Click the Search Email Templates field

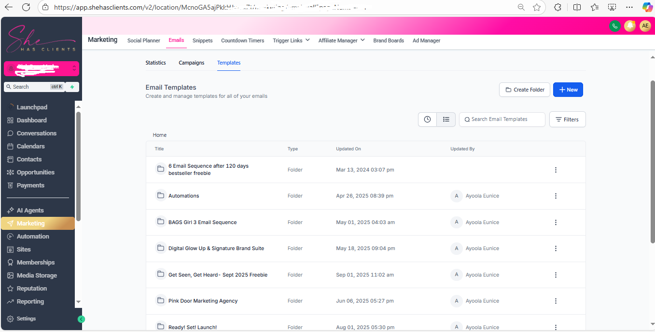[x=502, y=120]
